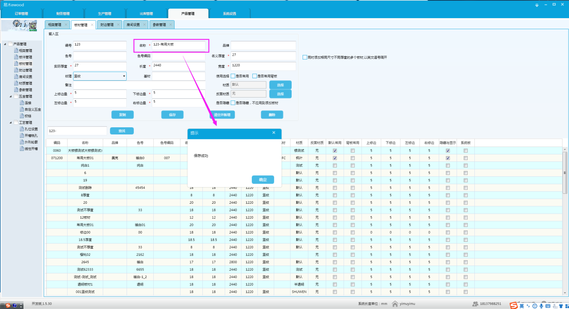The width and height of the screenshot is (569, 309).
Task: Switch to the 订单管理 main tab
Action: [x=21, y=14]
